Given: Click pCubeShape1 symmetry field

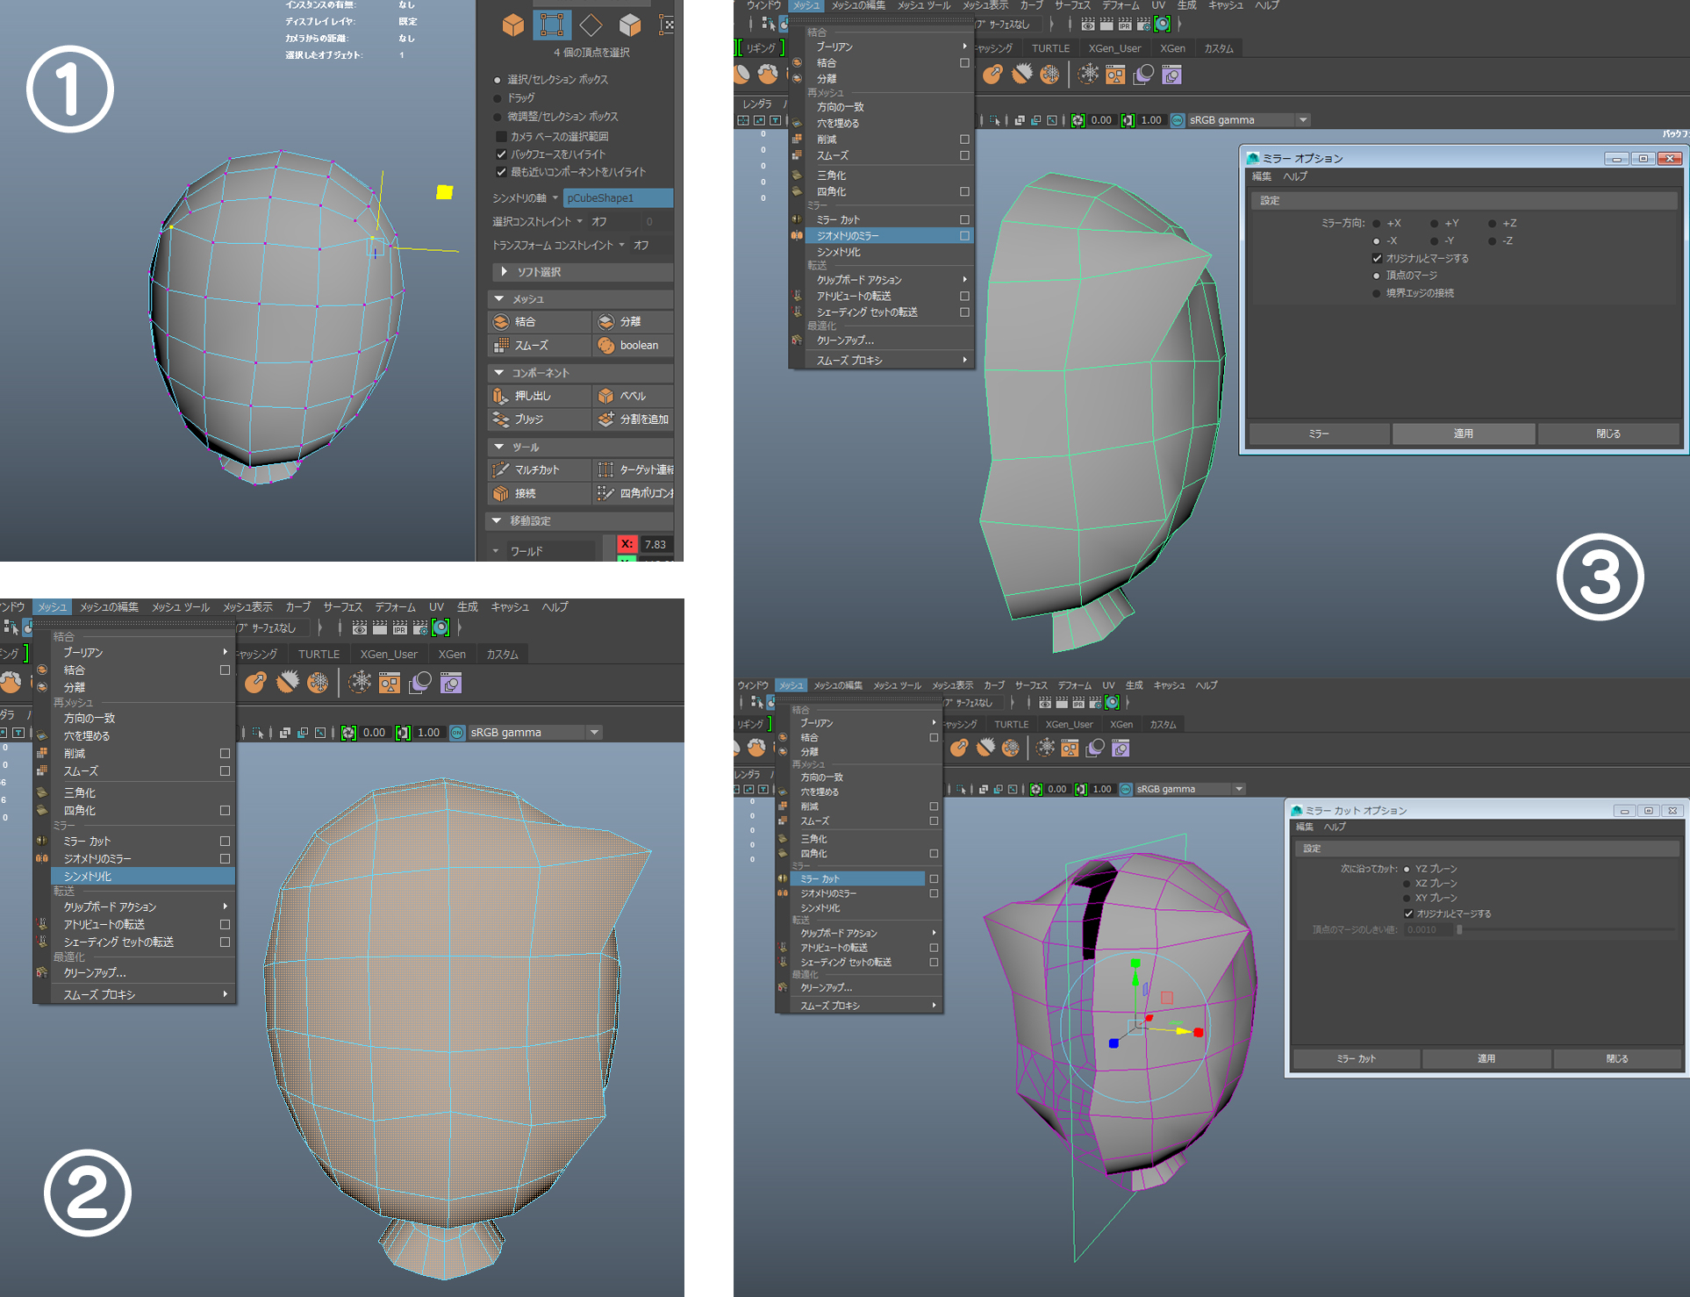Looking at the screenshot, I should pos(618,198).
